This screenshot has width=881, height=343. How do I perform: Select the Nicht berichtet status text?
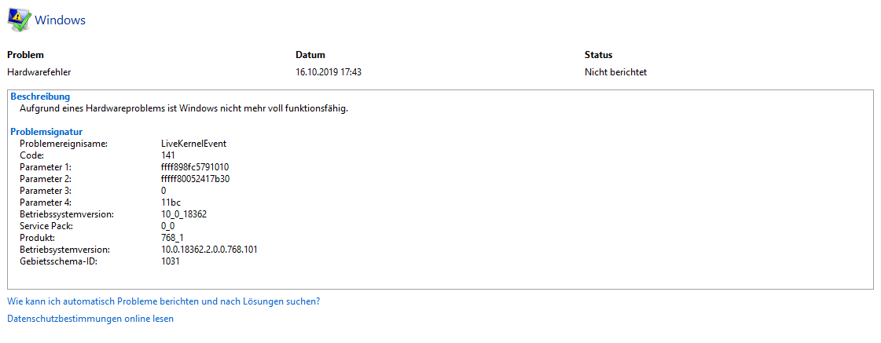tap(616, 72)
